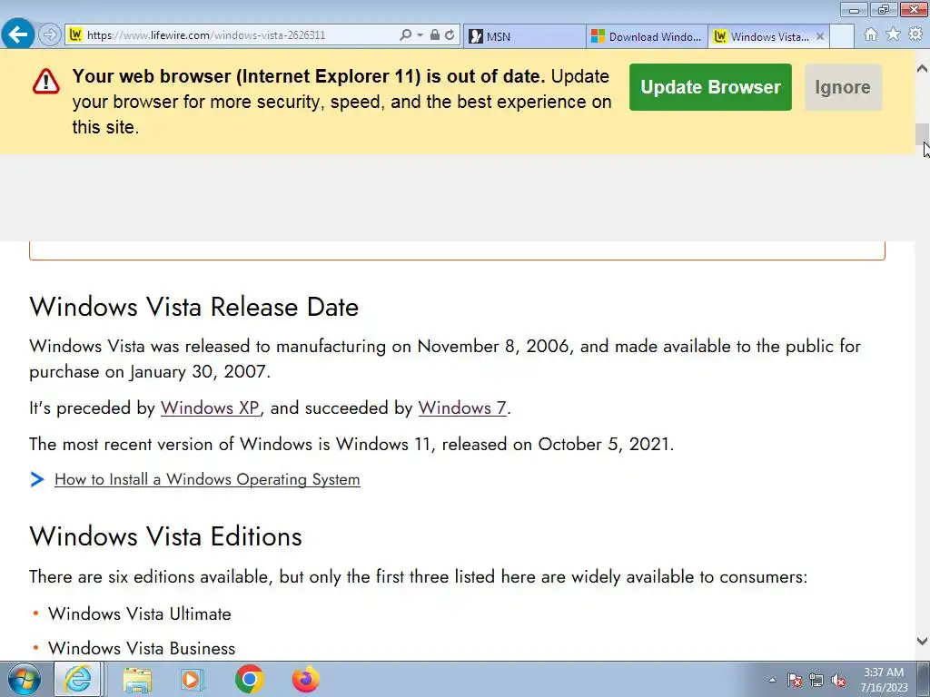This screenshot has height=697, width=930.
Task: Open the address bar dropdown arrow
Action: coord(420,35)
